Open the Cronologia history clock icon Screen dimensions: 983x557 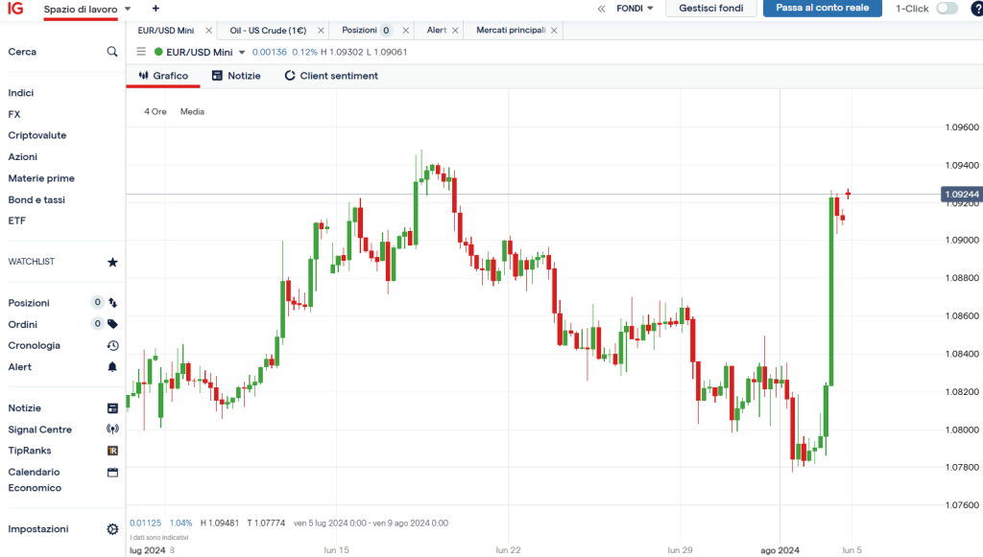pyautogui.click(x=113, y=345)
